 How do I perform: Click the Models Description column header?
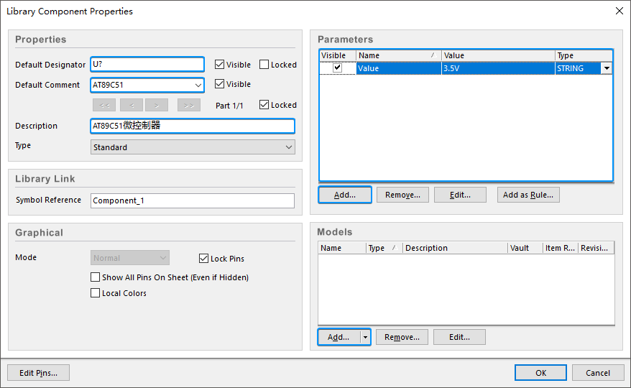(x=455, y=248)
